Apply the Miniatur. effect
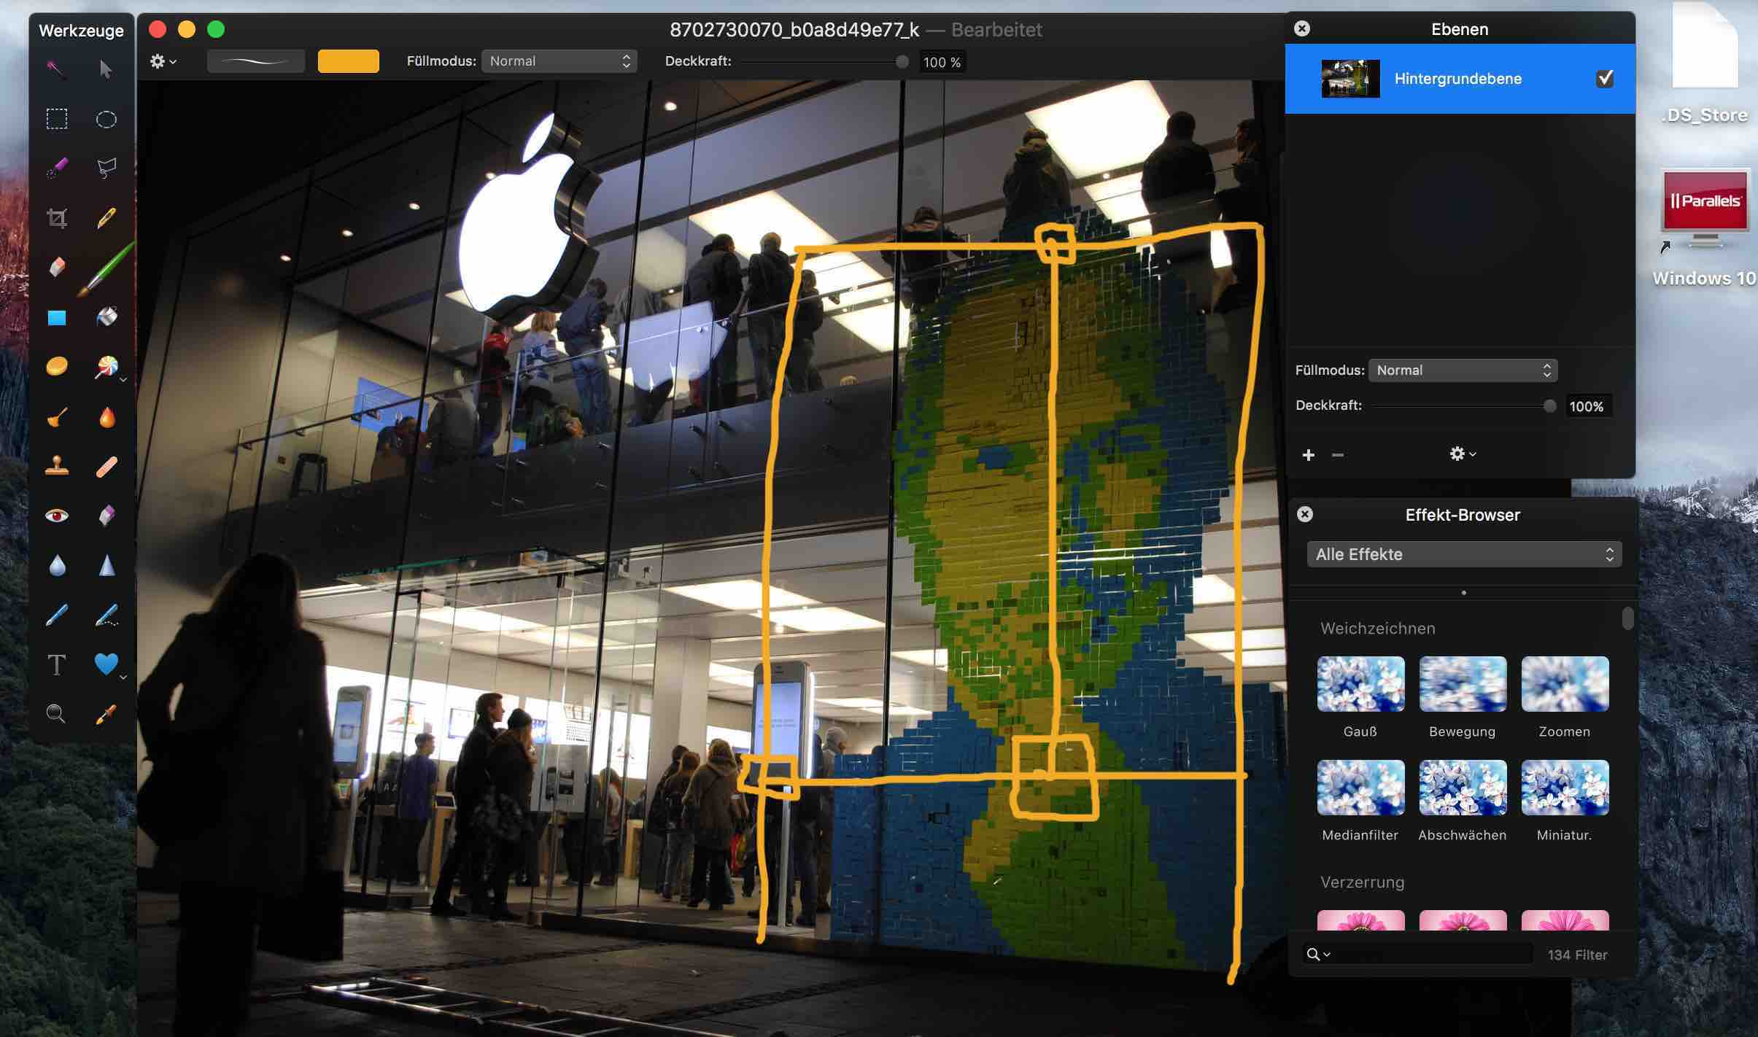 (x=1565, y=788)
